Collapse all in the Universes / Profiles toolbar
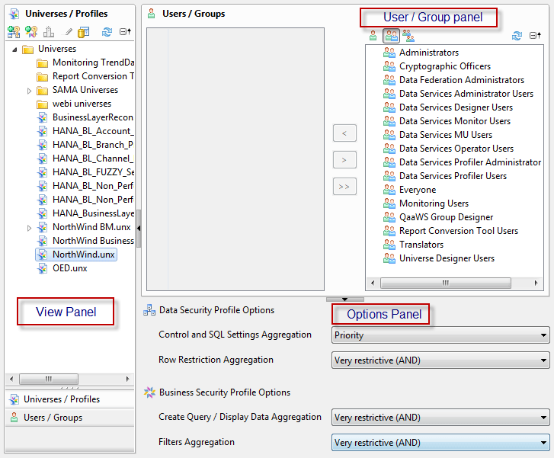Viewport: 554px width, 458px height. pos(125,32)
